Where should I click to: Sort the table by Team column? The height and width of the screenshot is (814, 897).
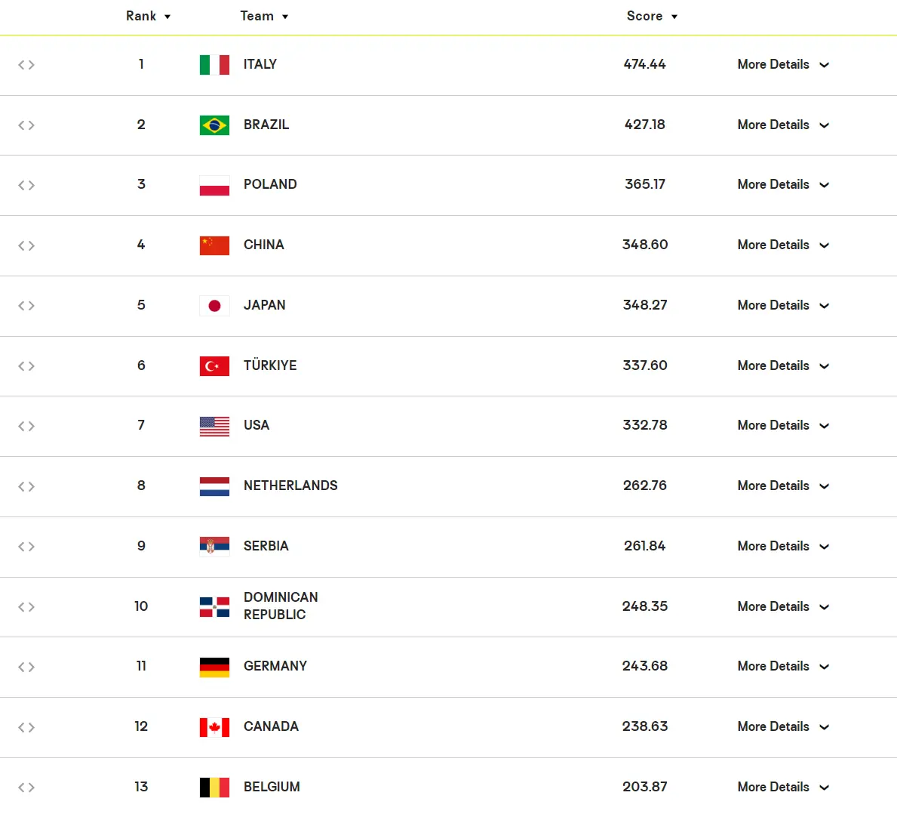[x=264, y=16]
